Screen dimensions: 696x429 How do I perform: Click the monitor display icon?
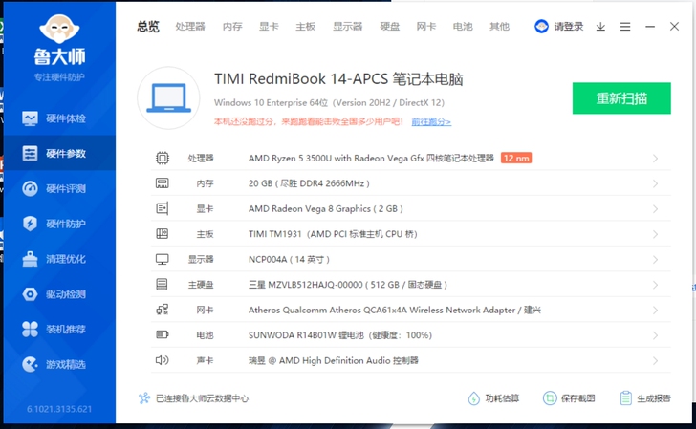163,259
